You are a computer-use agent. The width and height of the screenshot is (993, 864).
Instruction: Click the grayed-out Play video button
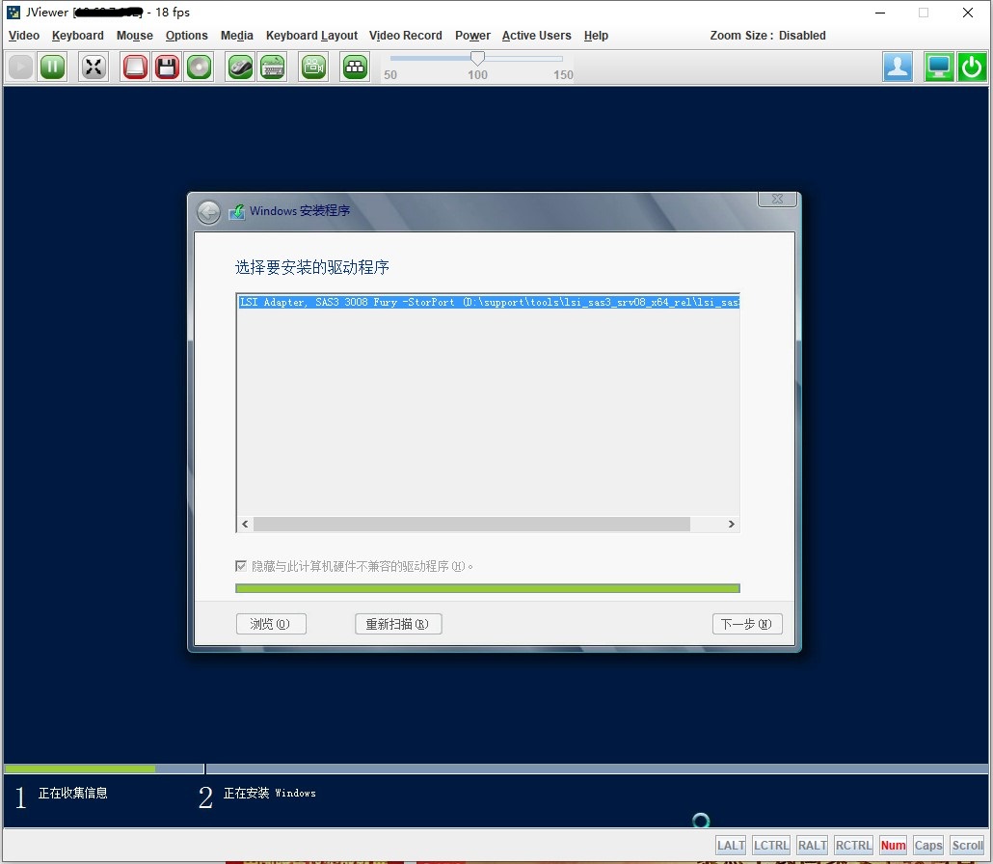(x=20, y=67)
